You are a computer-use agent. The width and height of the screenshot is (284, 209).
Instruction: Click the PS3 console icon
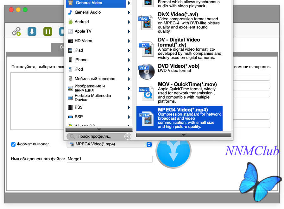[x=70, y=107]
